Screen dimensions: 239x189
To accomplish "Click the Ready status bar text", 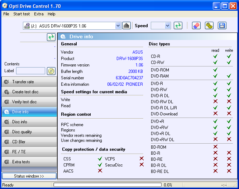I will click(8, 185).
